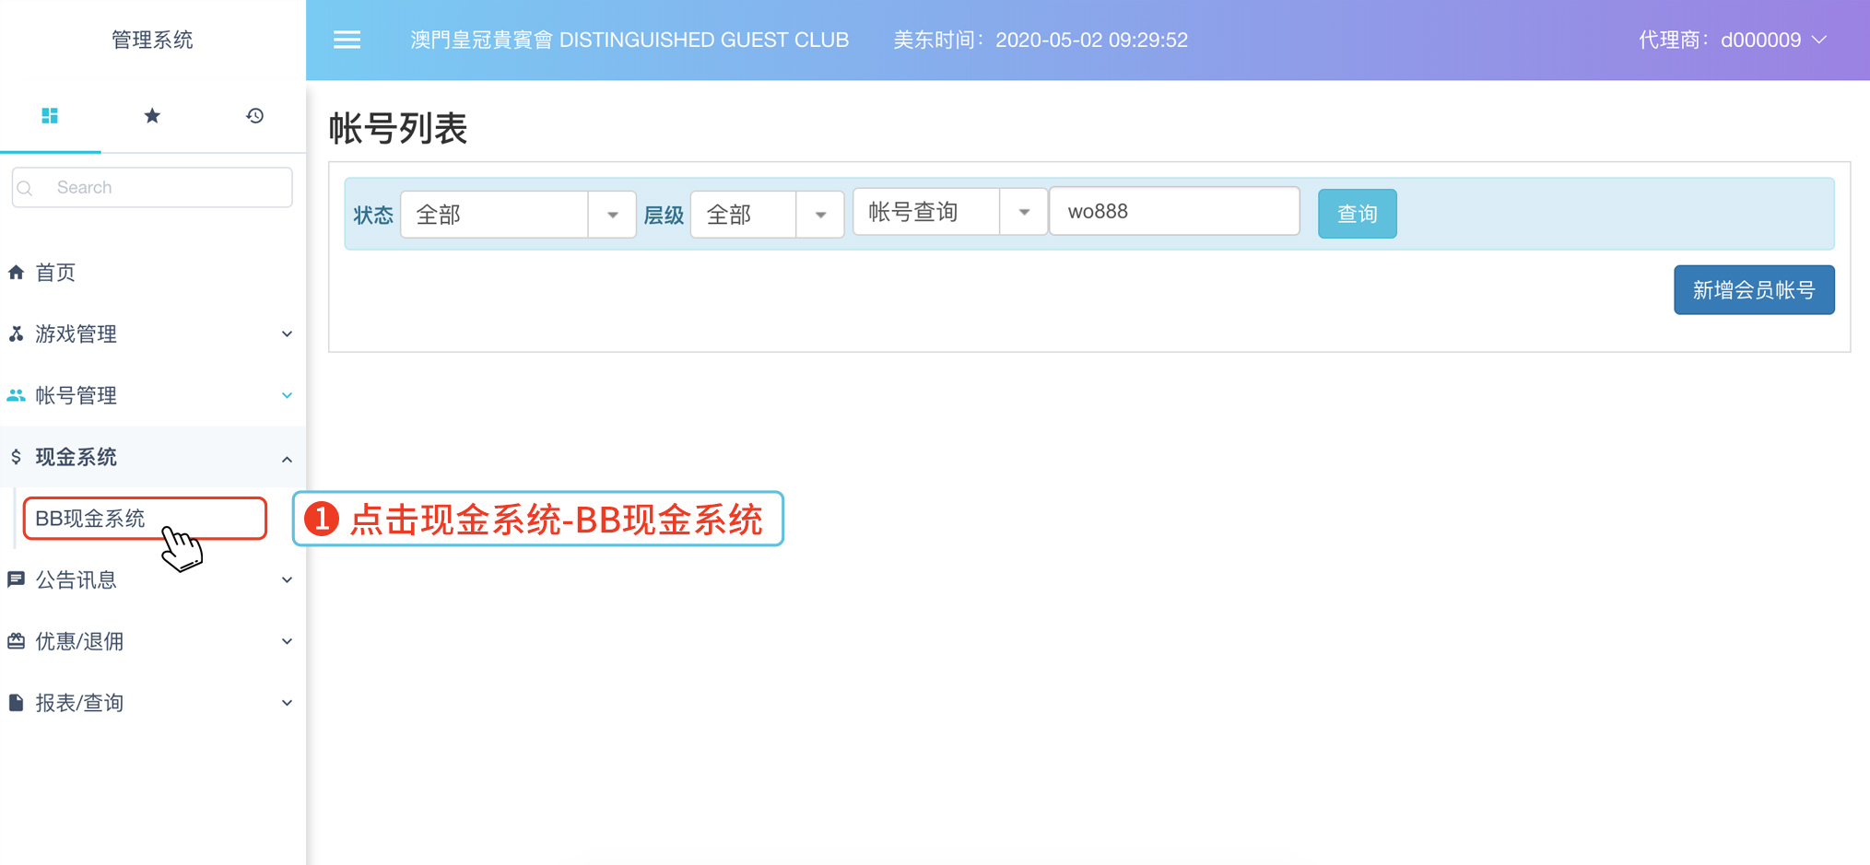Expand the 代理商 d000009 account menu
This screenshot has height=865, width=1870.
(x=1732, y=40)
